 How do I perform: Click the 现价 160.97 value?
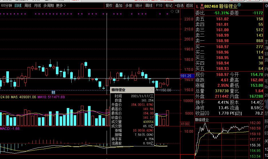222,75
